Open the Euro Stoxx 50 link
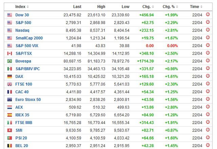 [x=28, y=100]
